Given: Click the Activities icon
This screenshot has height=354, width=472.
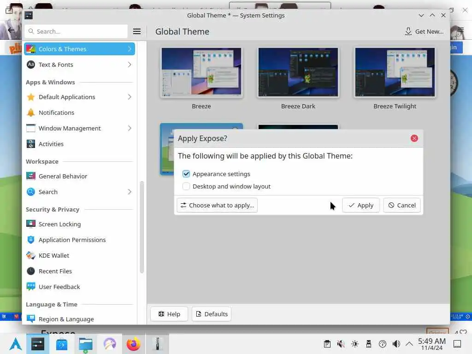Looking at the screenshot, I should coord(31,144).
